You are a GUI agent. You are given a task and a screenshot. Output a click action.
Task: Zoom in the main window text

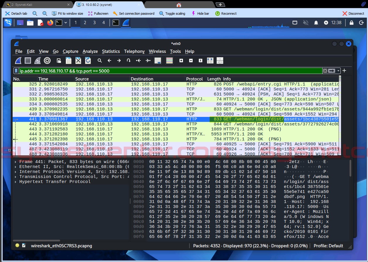[x=181, y=61]
